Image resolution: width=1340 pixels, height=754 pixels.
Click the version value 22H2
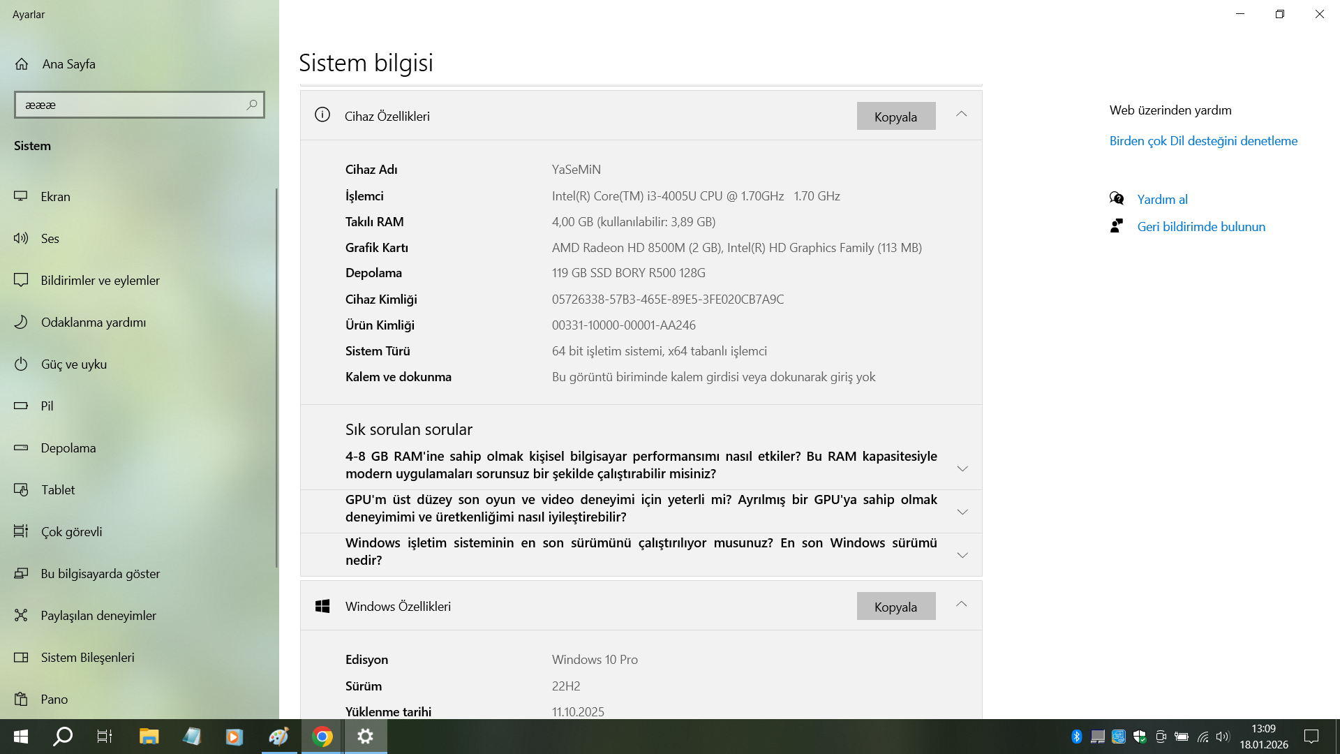tap(566, 686)
